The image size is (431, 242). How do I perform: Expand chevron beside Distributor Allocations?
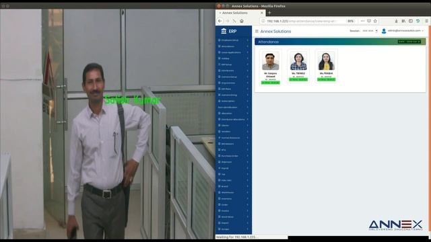tap(247, 120)
